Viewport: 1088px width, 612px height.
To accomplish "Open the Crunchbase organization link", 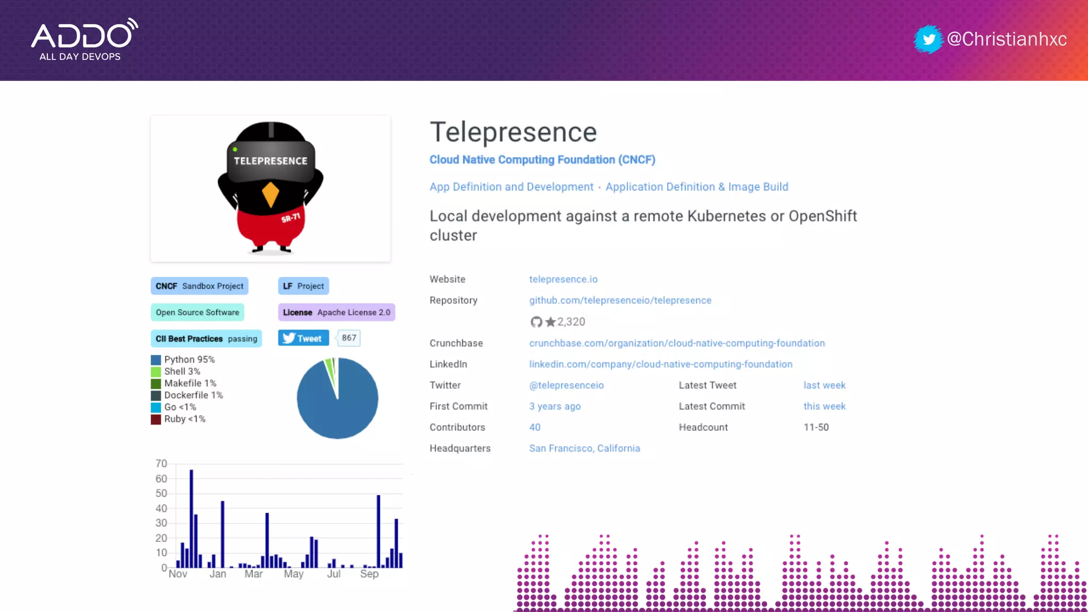I will point(677,343).
